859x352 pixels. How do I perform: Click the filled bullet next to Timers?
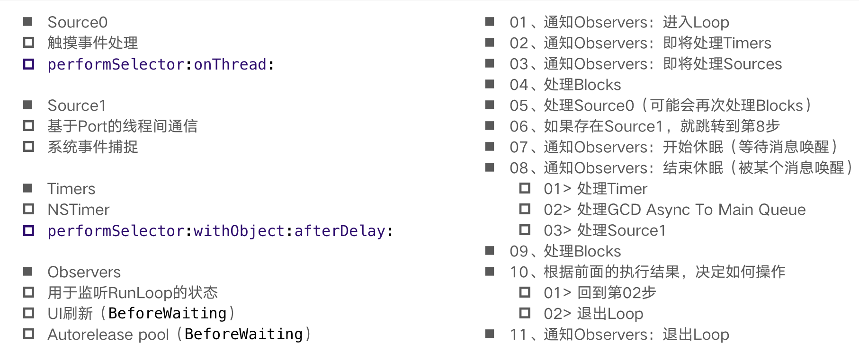coord(28,188)
